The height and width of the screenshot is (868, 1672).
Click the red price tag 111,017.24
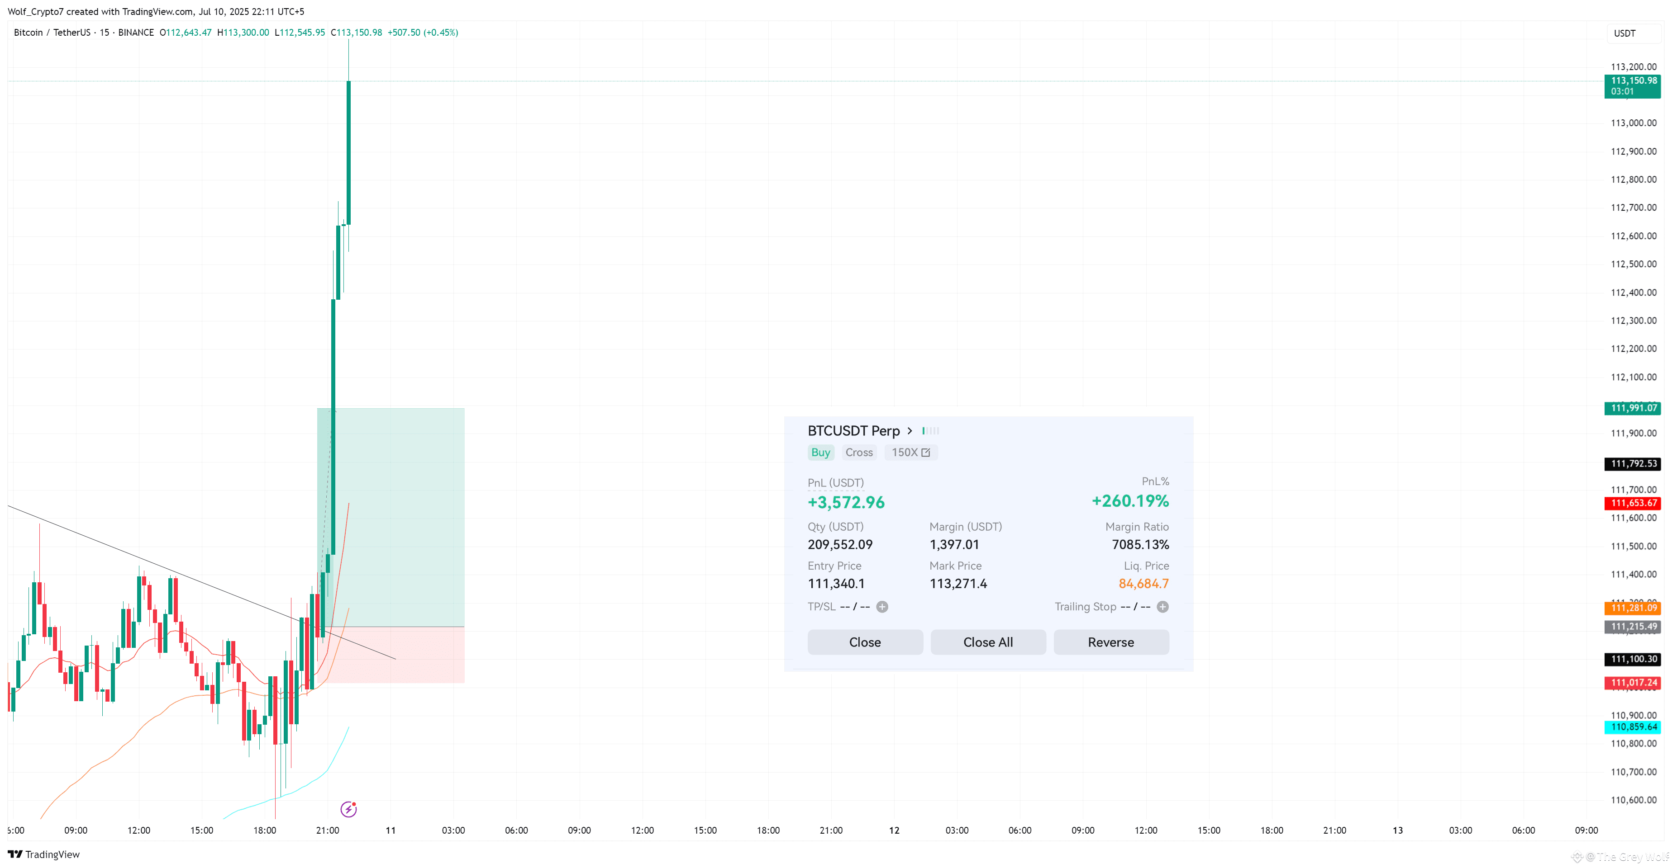coord(1633,683)
